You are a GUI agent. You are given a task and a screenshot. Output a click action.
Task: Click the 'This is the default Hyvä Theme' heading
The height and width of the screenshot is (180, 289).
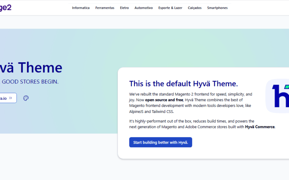click(x=183, y=84)
